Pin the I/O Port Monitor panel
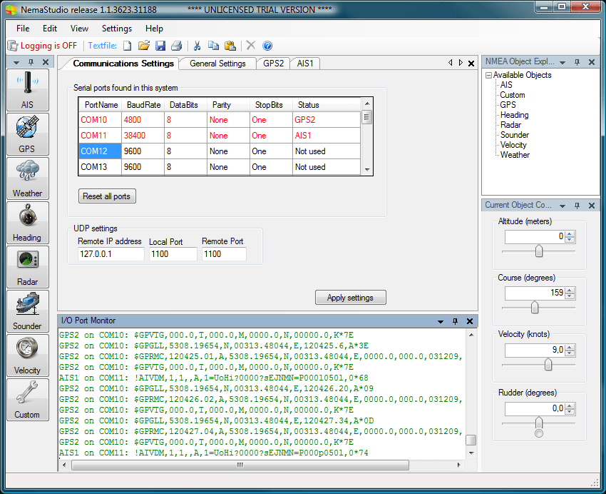 456,321
